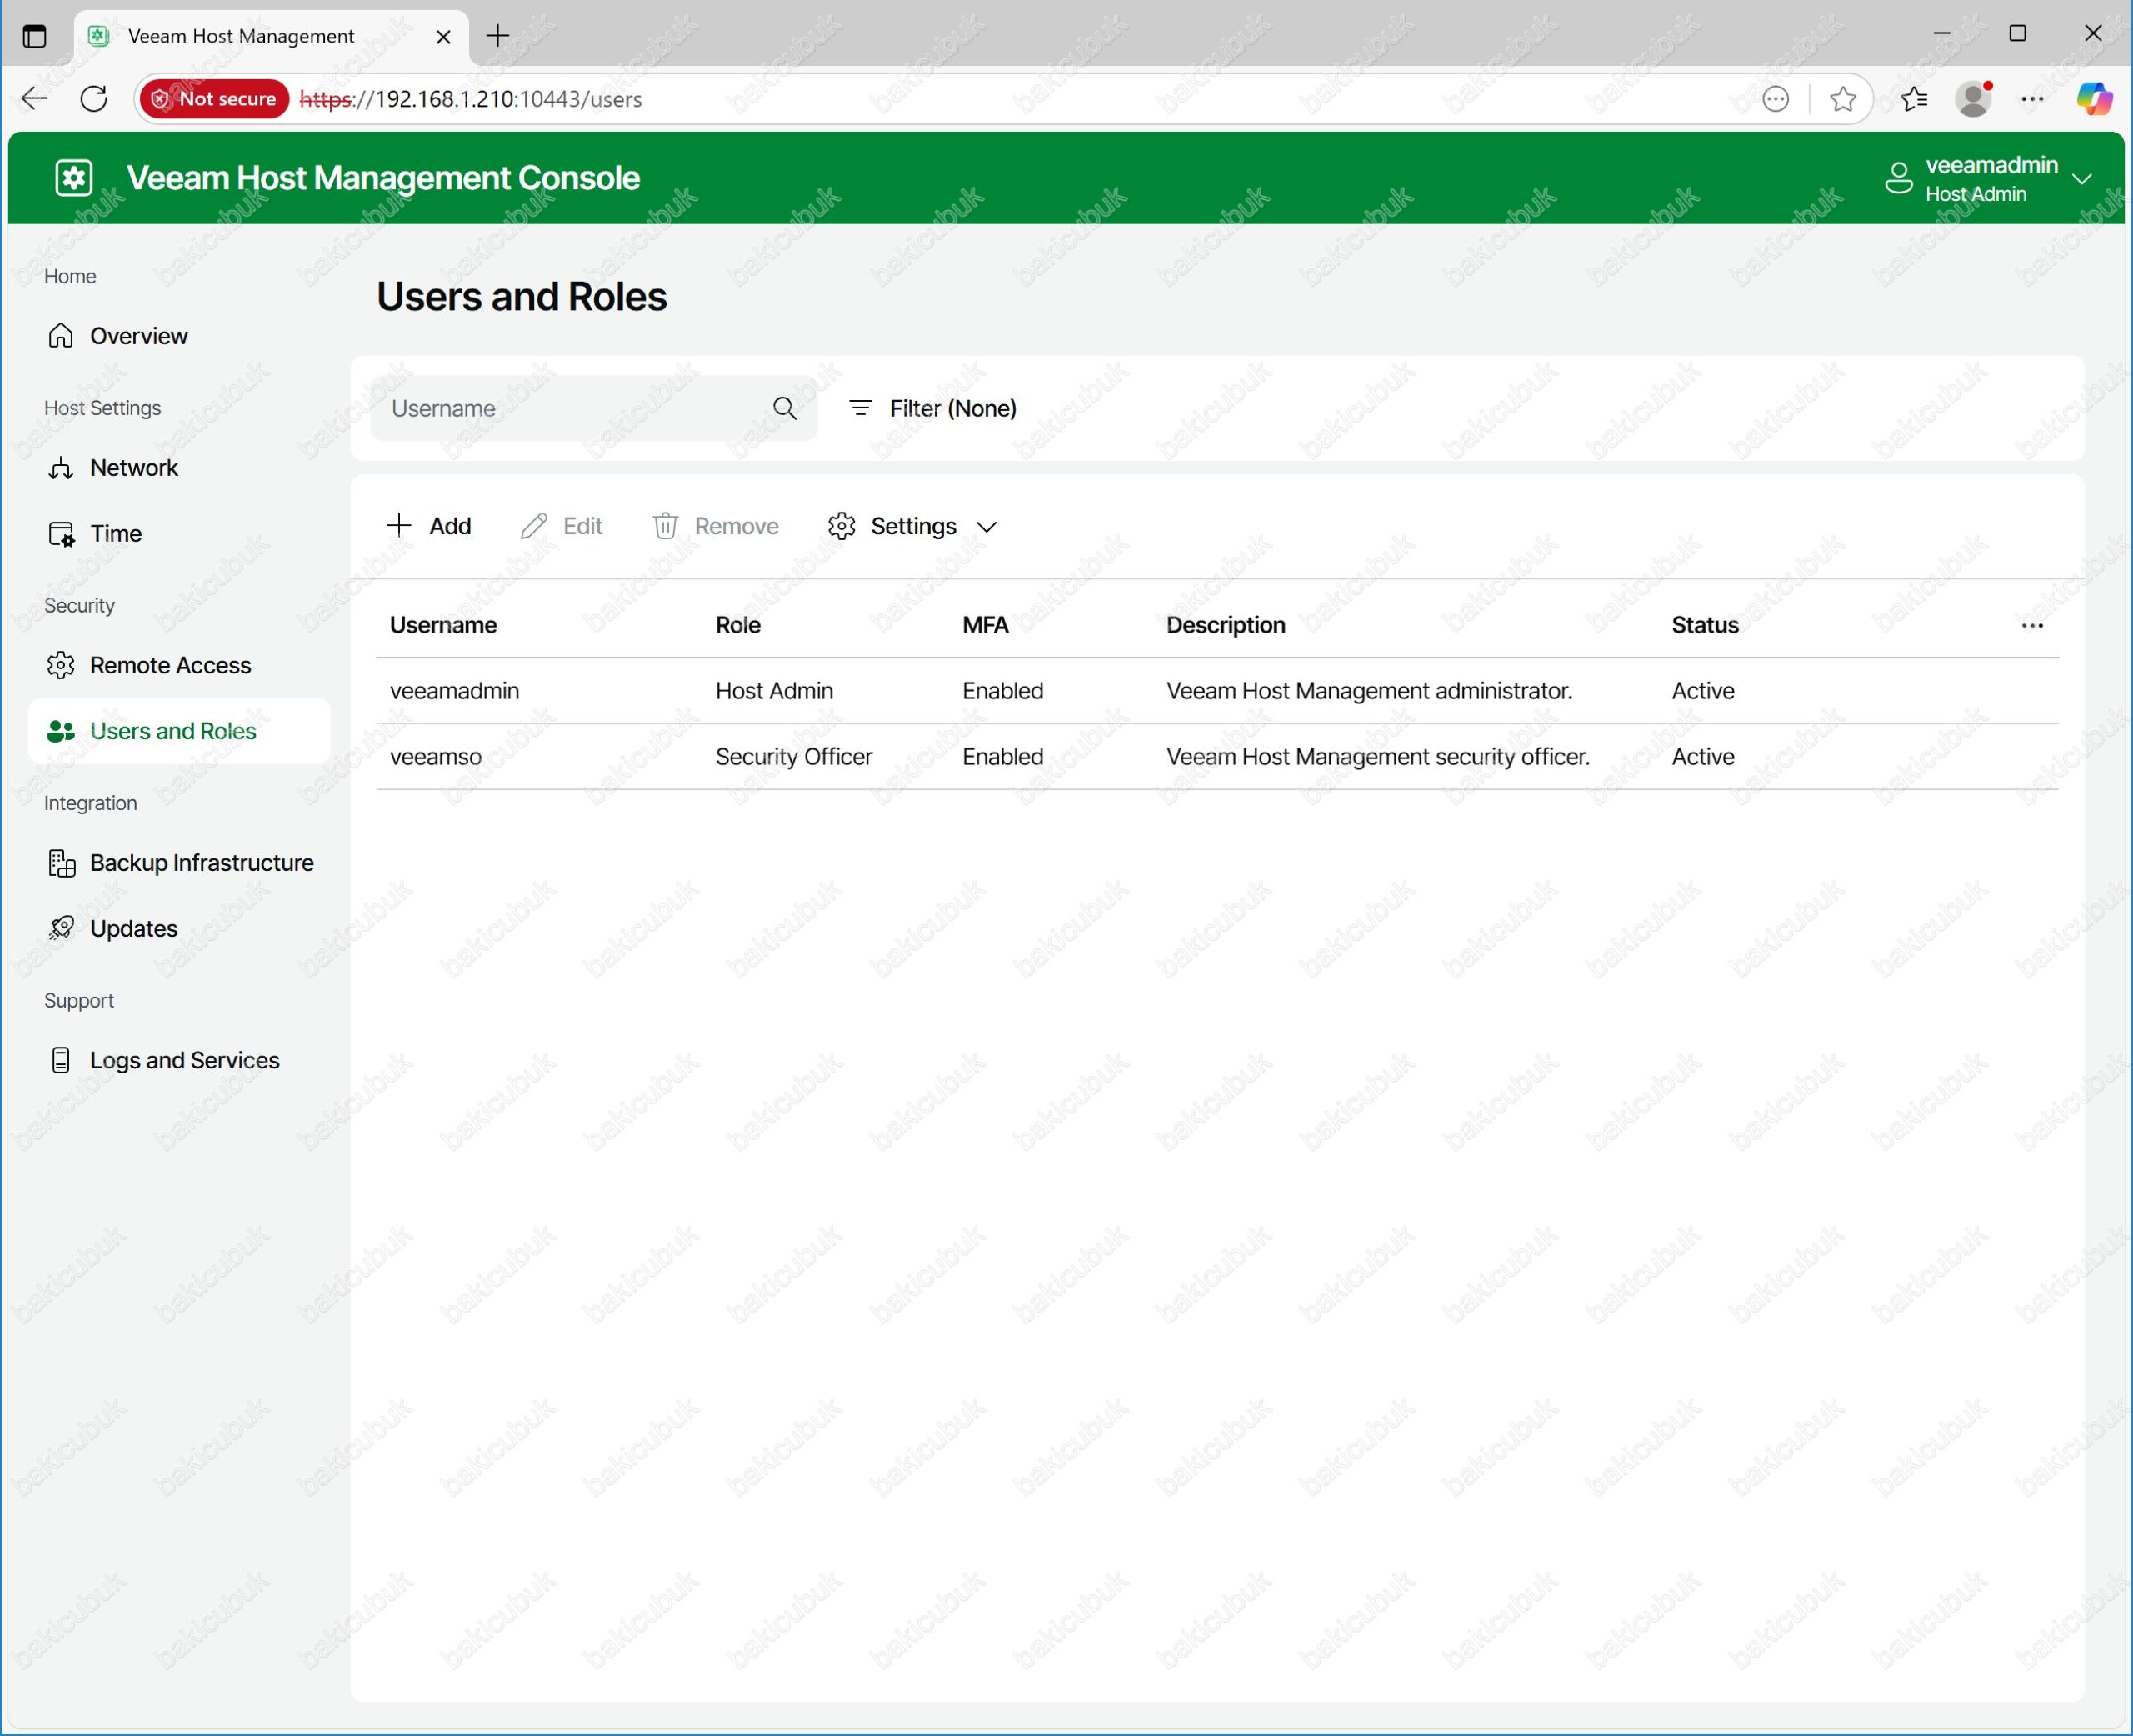Click the veeamadmin administrator description text
The width and height of the screenshot is (2133, 1736).
pos(1369,691)
